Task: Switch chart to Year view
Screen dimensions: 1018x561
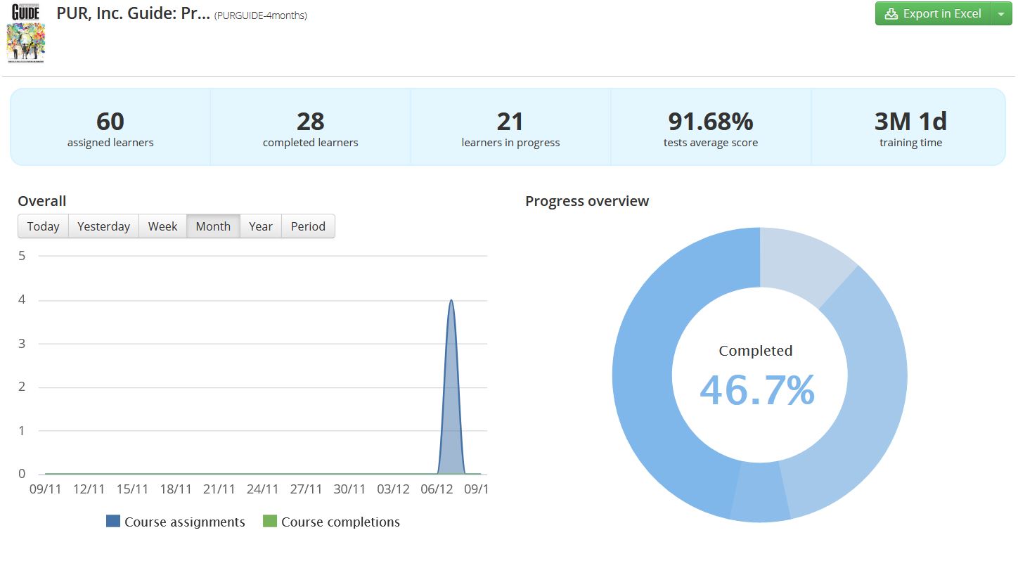Action: (x=260, y=226)
